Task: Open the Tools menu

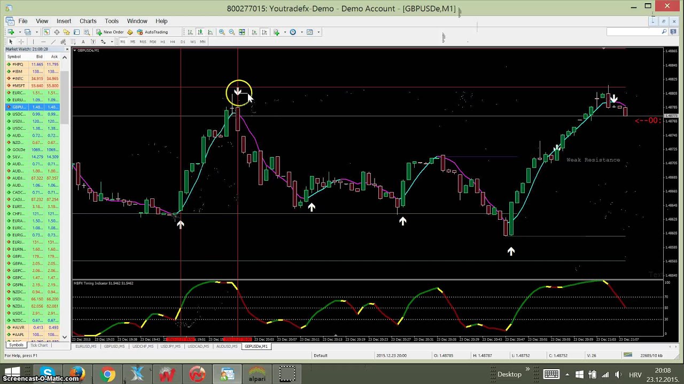Action: (x=112, y=21)
